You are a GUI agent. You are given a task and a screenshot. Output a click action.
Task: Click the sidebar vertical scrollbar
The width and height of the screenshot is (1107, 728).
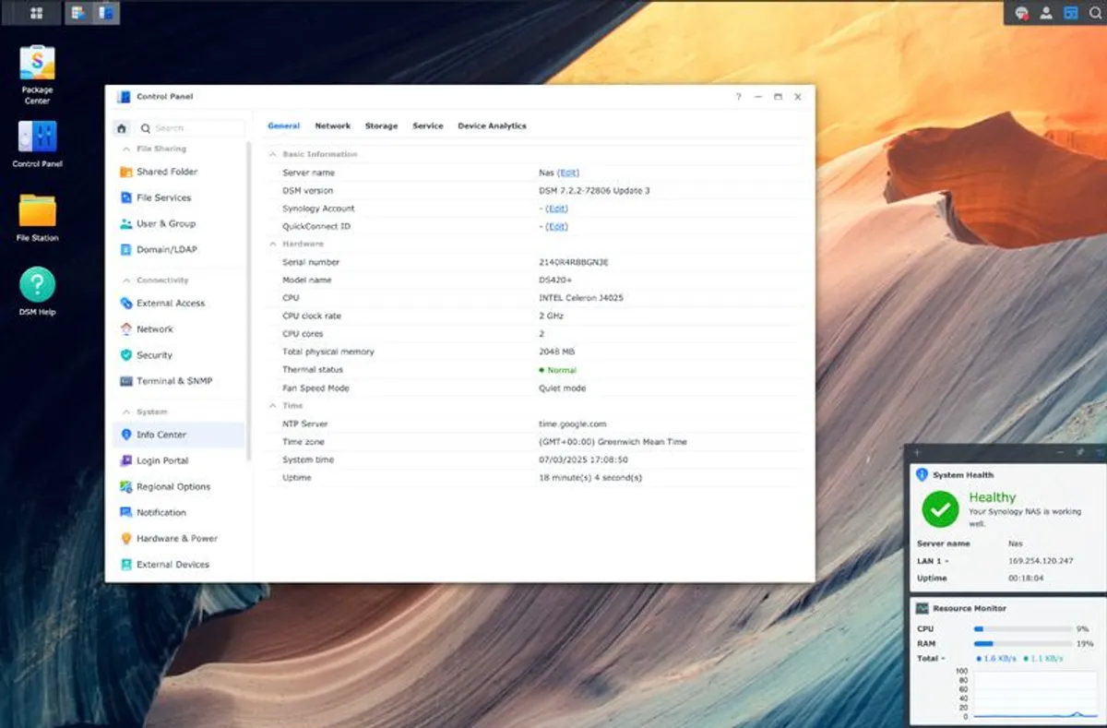click(249, 301)
